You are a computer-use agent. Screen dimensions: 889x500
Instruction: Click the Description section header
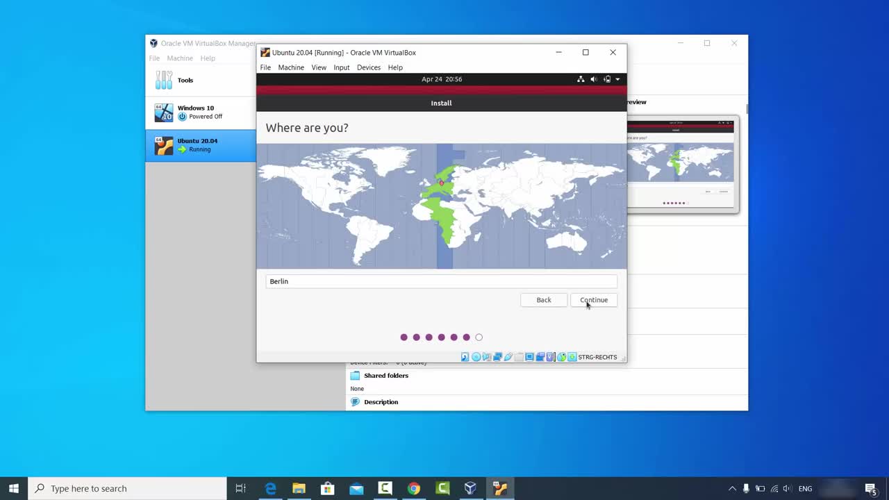pyautogui.click(x=381, y=402)
